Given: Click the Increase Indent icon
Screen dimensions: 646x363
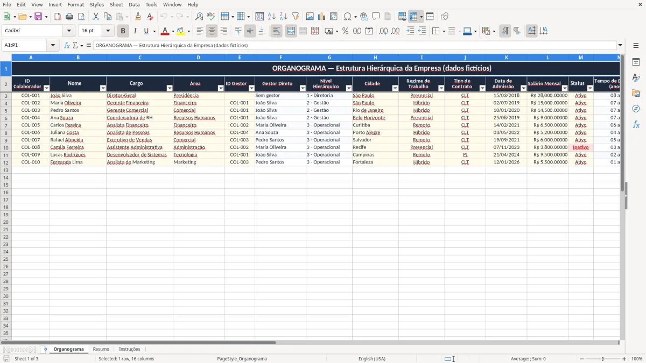Looking at the screenshot, I should 410,31.
